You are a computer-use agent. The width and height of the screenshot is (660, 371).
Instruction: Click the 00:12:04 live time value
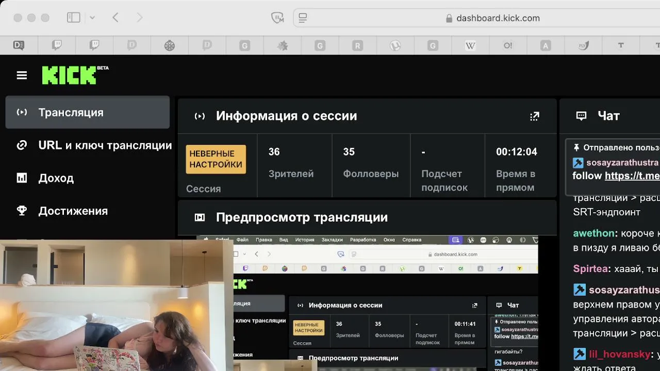click(517, 151)
